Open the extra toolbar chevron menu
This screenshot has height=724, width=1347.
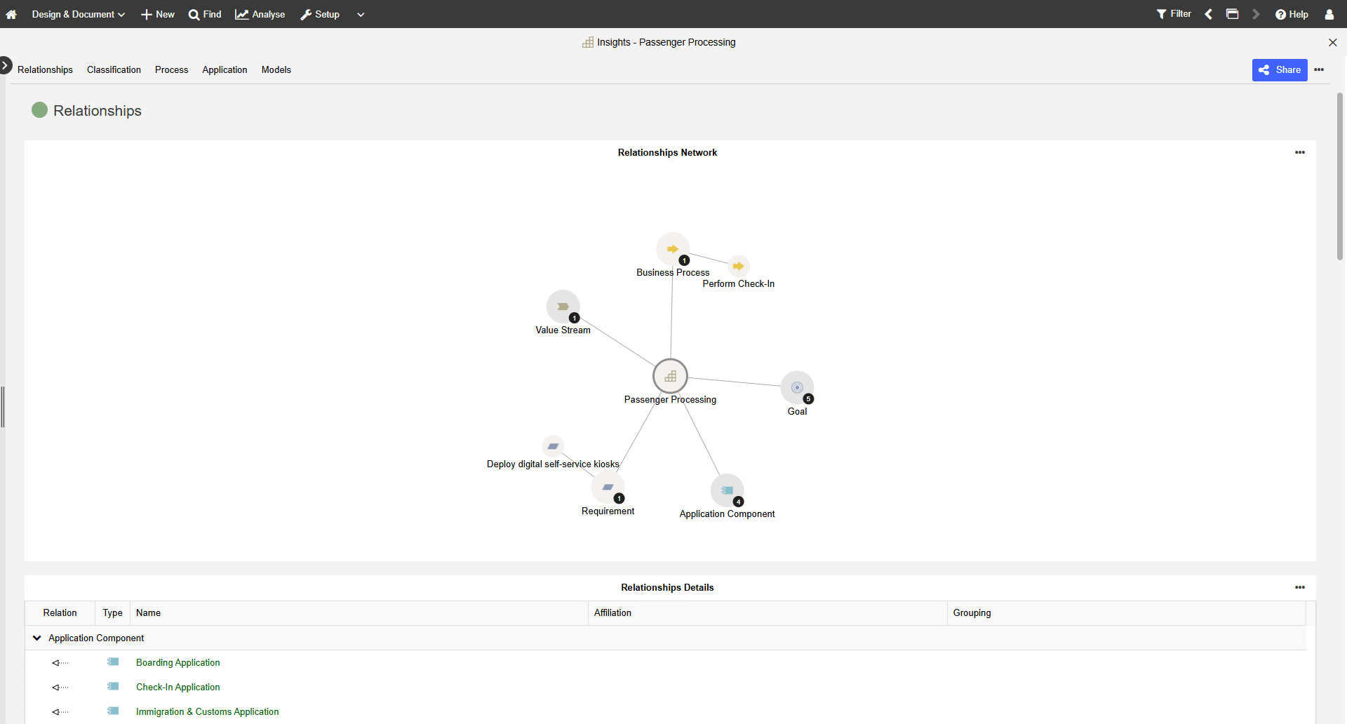(x=361, y=14)
